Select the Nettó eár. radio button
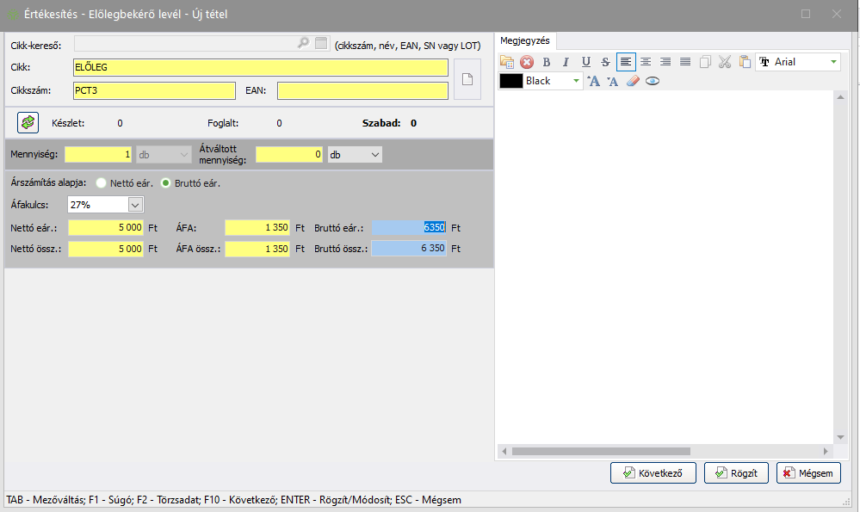The height and width of the screenshot is (512, 860). (102, 183)
